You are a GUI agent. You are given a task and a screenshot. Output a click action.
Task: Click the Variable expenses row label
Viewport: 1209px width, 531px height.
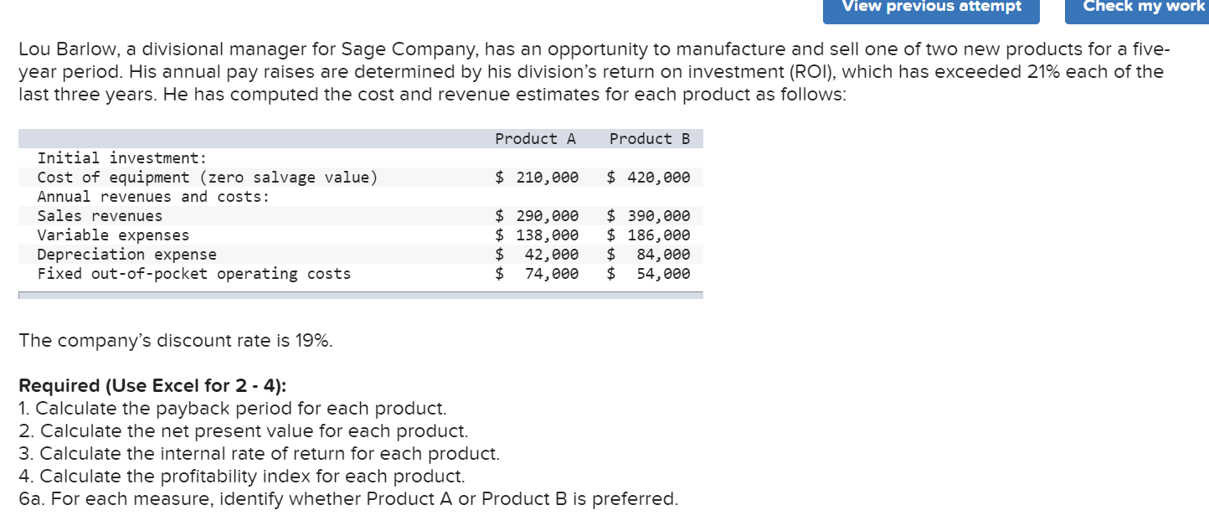pos(113,235)
